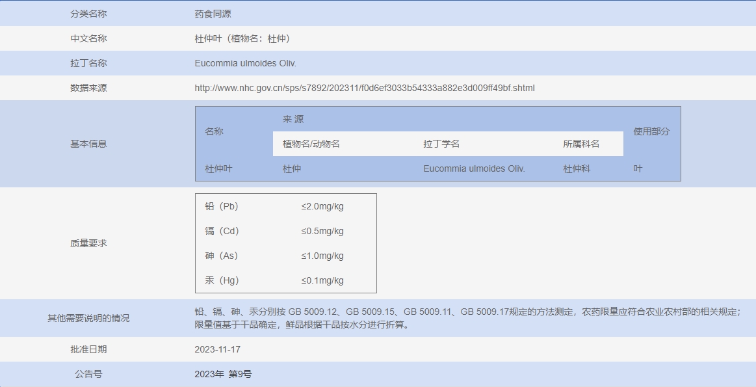Select the 杜仲 plant name cell
The height and width of the screenshot is (387, 756).
click(292, 169)
